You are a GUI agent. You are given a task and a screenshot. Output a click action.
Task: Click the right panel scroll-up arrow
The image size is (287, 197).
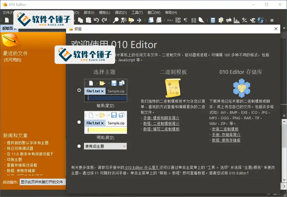284,122
